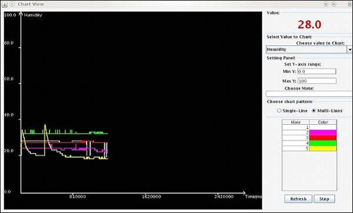The height and width of the screenshot is (213, 353).
Task: Click the maximize window icon in title bar
Action: tap(334, 4)
